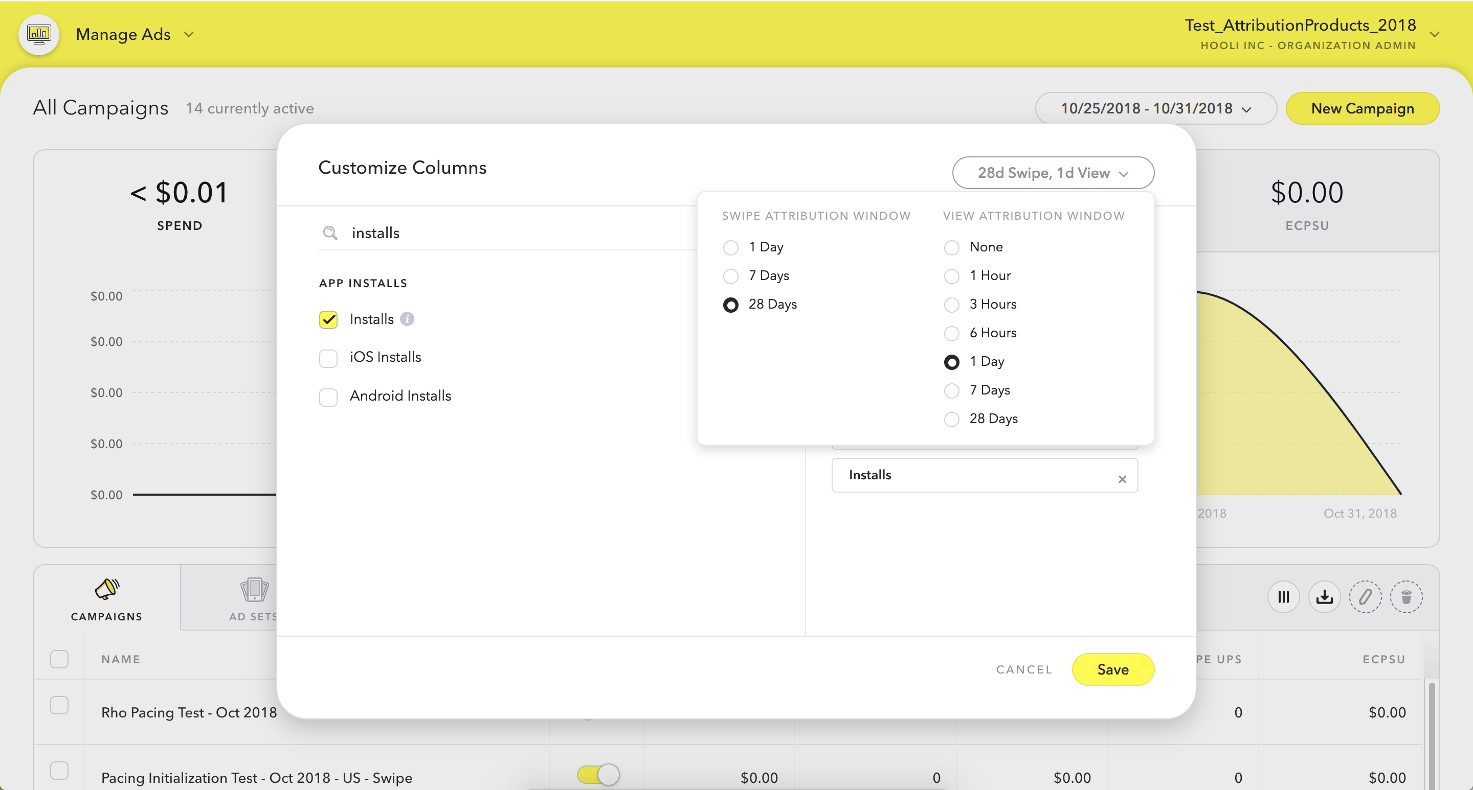The image size is (1473, 790).
Task: Click the search magnifier icon
Action: pos(330,233)
